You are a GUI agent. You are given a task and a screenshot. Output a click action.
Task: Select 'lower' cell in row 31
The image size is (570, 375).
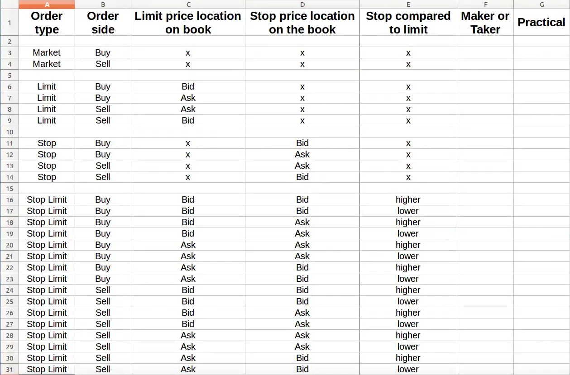(408, 369)
